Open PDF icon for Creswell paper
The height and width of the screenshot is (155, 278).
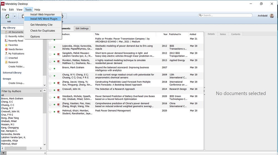tap(59, 90)
